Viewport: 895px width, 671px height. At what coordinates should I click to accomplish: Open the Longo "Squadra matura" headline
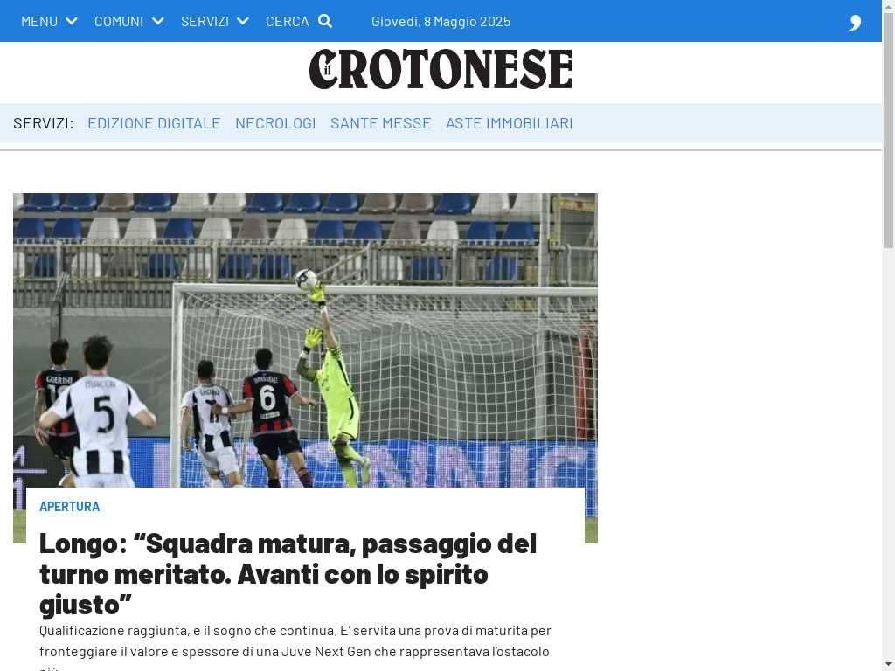pyautogui.click(x=288, y=574)
